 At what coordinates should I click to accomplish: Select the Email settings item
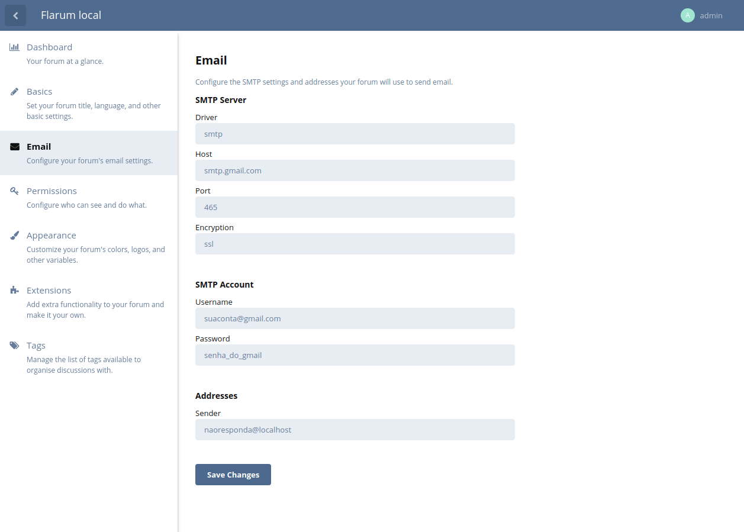click(89, 153)
